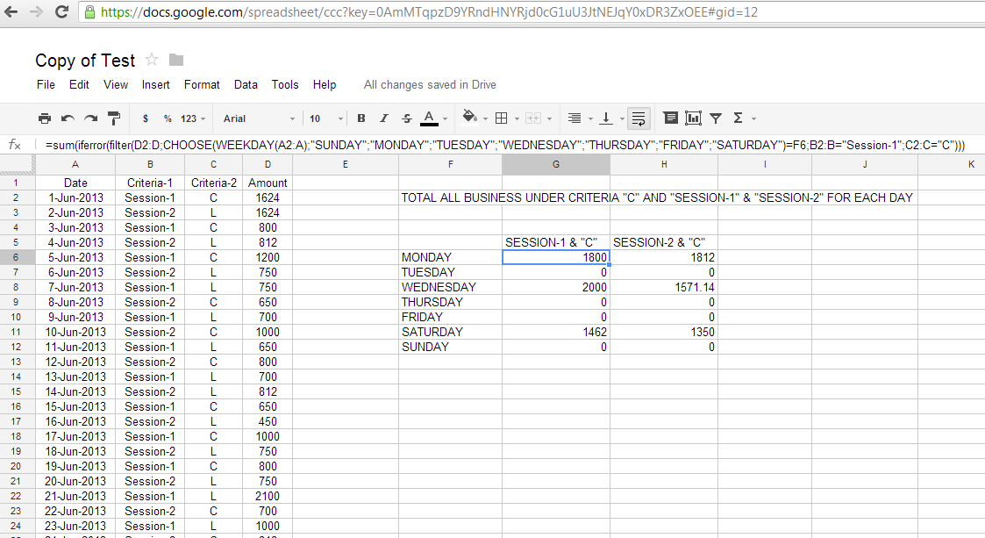Open the number format 123 dropdown

193,118
